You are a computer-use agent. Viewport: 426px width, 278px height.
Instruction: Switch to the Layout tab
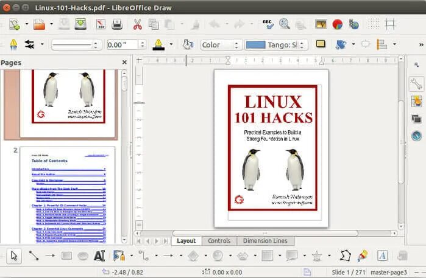pyautogui.click(x=186, y=241)
